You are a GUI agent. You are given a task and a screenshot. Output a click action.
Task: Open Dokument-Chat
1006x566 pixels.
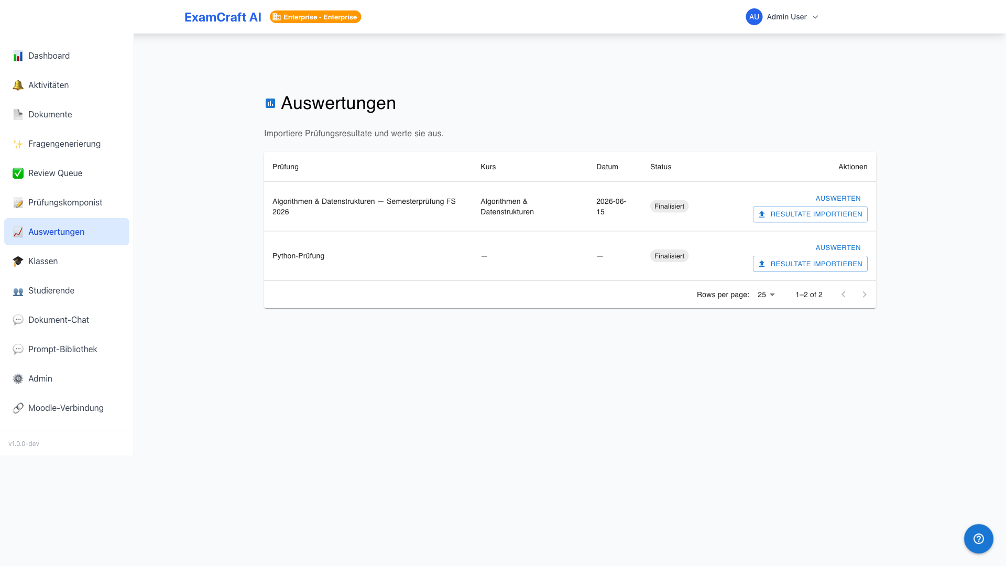tap(67, 320)
